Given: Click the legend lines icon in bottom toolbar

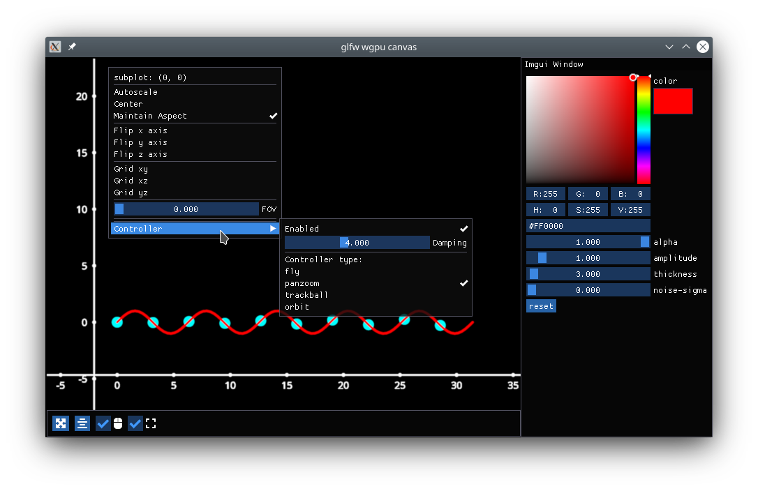Looking at the screenshot, I should tap(82, 423).
